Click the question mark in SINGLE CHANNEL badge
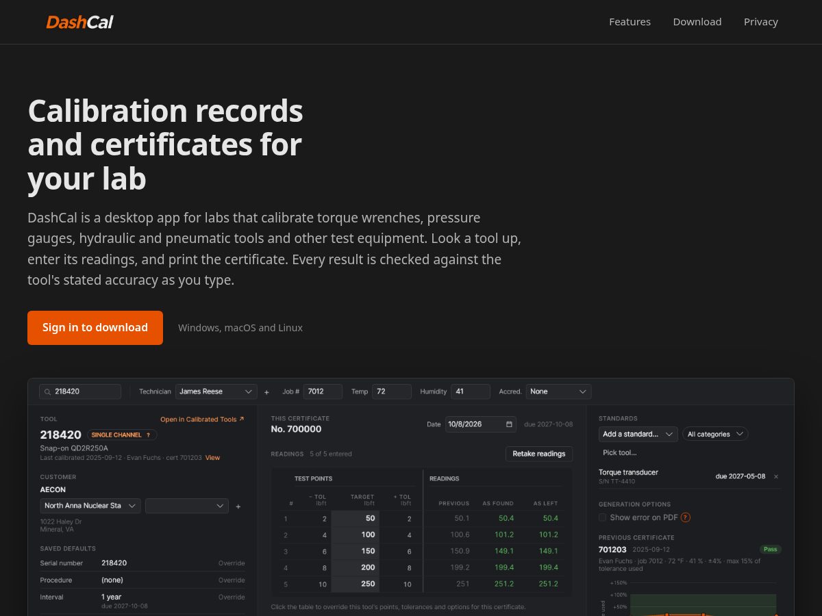Image resolution: width=822 pixels, height=616 pixels. (148, 435)
